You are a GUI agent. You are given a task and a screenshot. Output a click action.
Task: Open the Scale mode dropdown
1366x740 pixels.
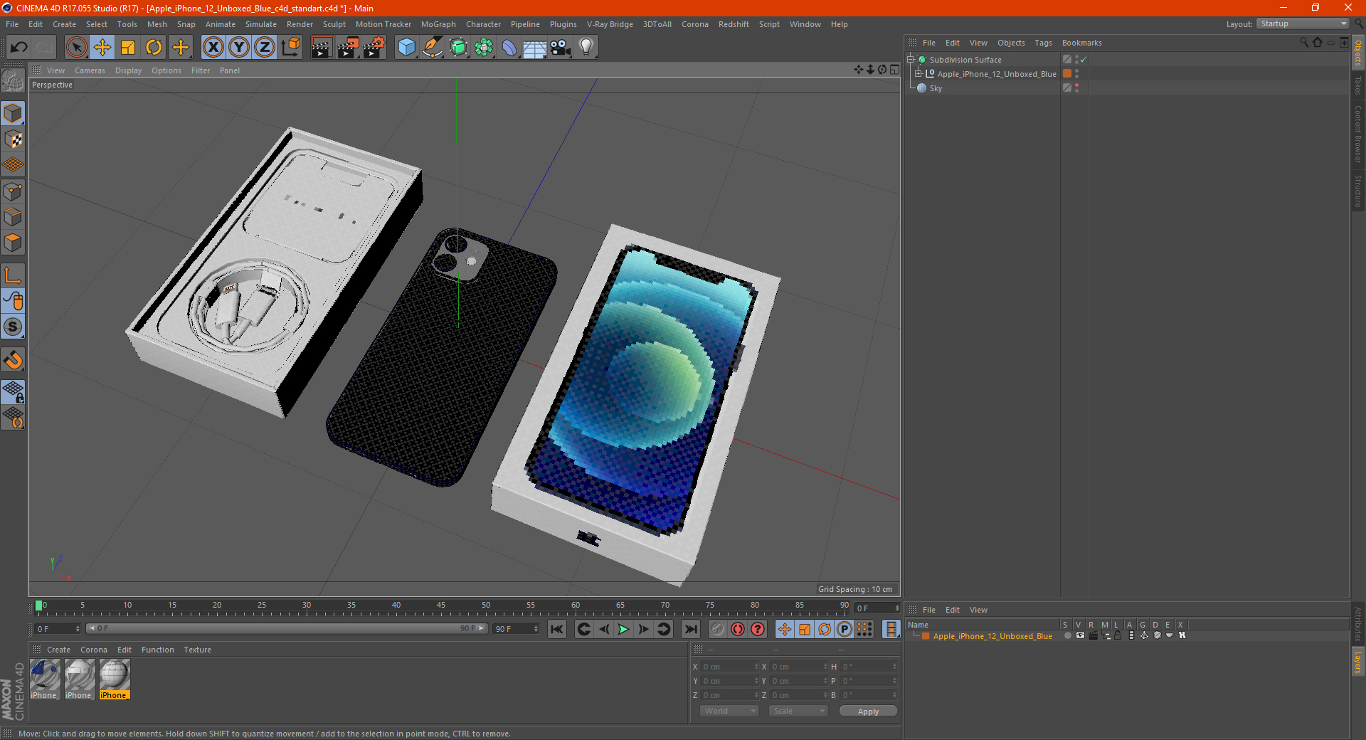click(x=798, y=711)
